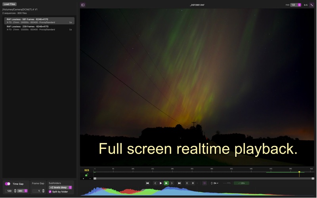This screenshot has height=198, width=317.
Task: Click the yellow playhead marker on timeline
Action: tap(299, 172)
